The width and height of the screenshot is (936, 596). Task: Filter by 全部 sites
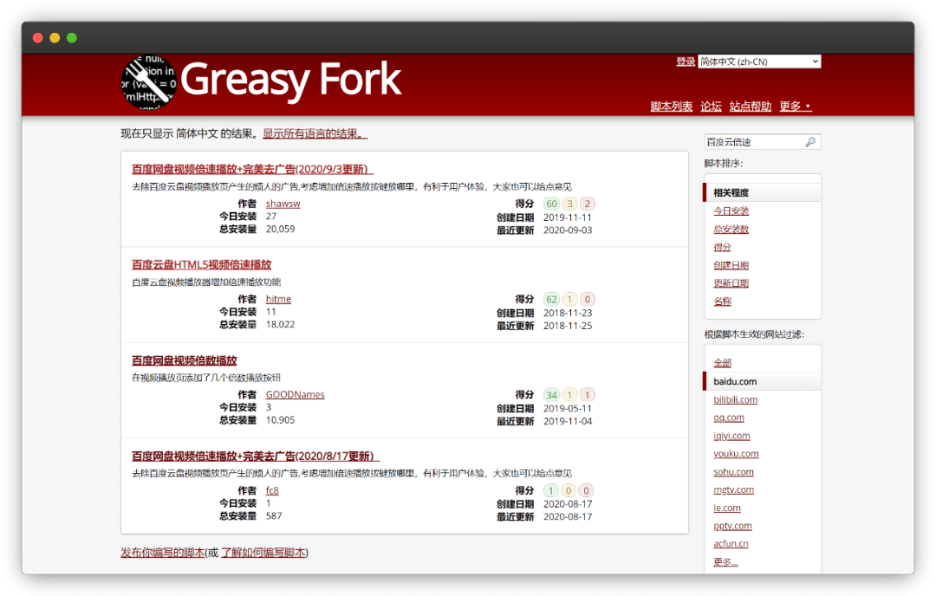pyautogui.click(x=722, y=363)
